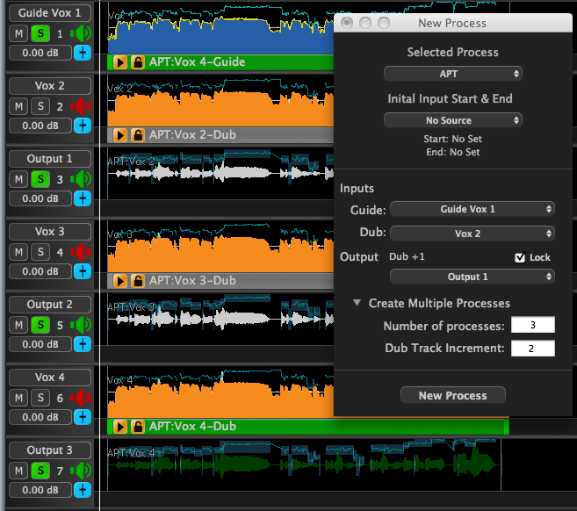Click the padlock icon on APT:Vox 4-Guide
This screenshot has width=577, height=511.
point(138,62)
